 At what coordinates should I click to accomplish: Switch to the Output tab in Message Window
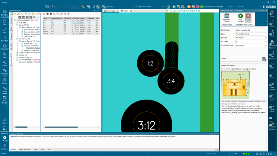[13, 149]
